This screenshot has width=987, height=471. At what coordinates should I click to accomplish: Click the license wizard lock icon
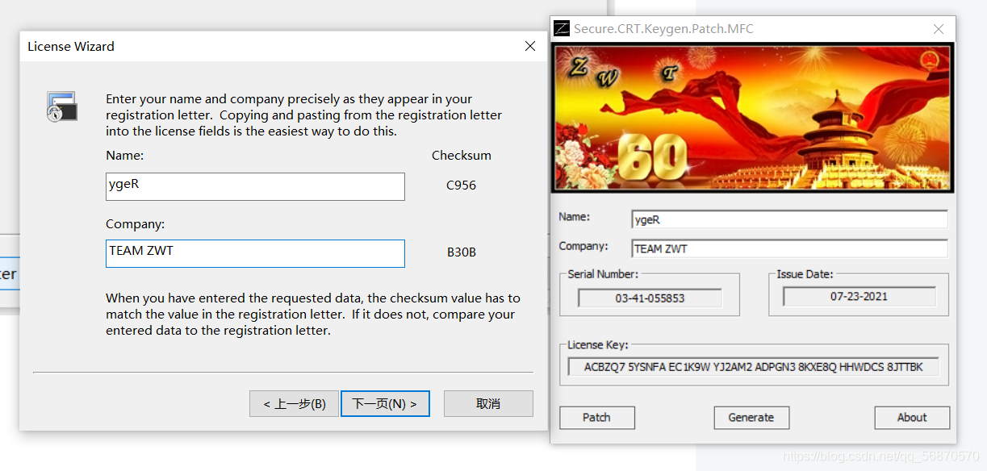(x=62, y=106)
